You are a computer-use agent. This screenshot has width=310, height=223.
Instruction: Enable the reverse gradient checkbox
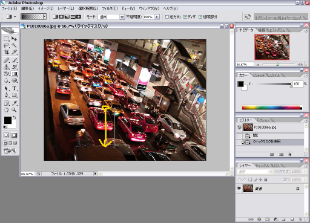point(167,17)
